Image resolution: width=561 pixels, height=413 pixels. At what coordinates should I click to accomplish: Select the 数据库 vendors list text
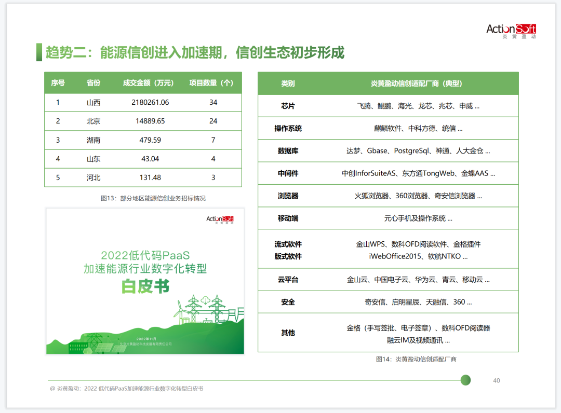[418, 151]
